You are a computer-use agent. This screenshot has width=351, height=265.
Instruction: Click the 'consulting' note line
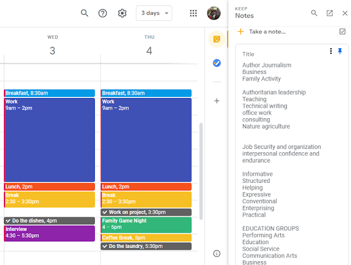click(256, 120)
